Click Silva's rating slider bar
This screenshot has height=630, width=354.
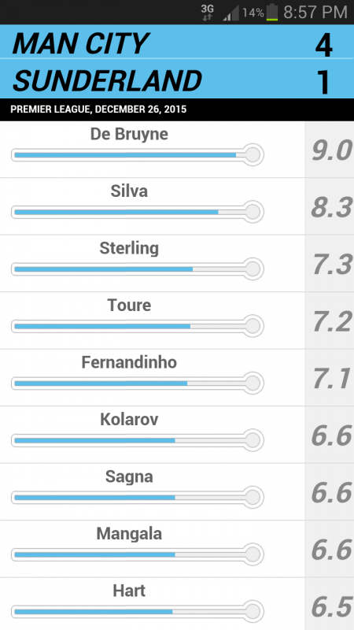pos(137,212)
